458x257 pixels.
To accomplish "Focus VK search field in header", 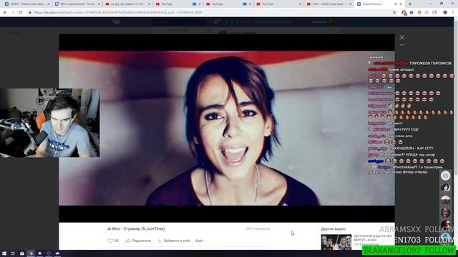I will pyautogui.click(x=180, y=22).
